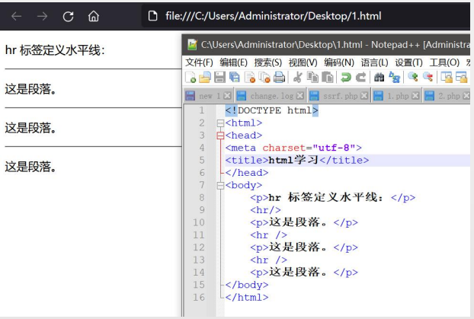Screen dimensions: 474x319
Task: Open the 编辑(E) menu
Action: tap(233, 62)
